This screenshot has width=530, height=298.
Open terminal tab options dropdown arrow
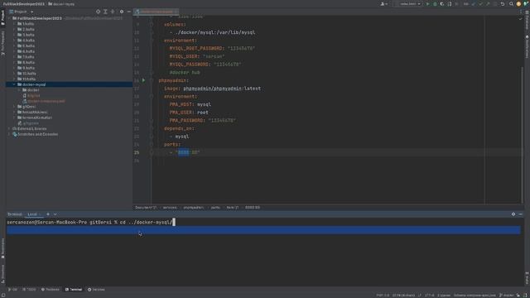tap(55, 214)
